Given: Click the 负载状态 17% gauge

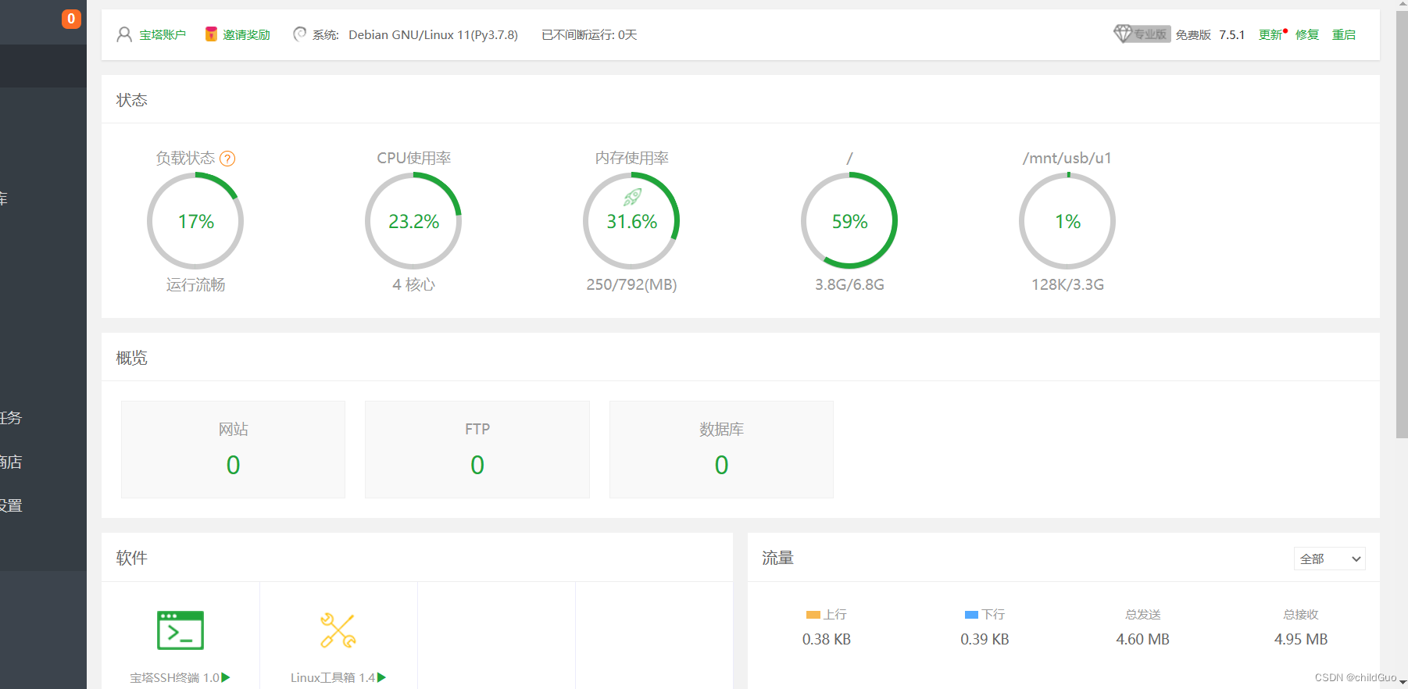Looking at the screenshot, I should [195, 221].
